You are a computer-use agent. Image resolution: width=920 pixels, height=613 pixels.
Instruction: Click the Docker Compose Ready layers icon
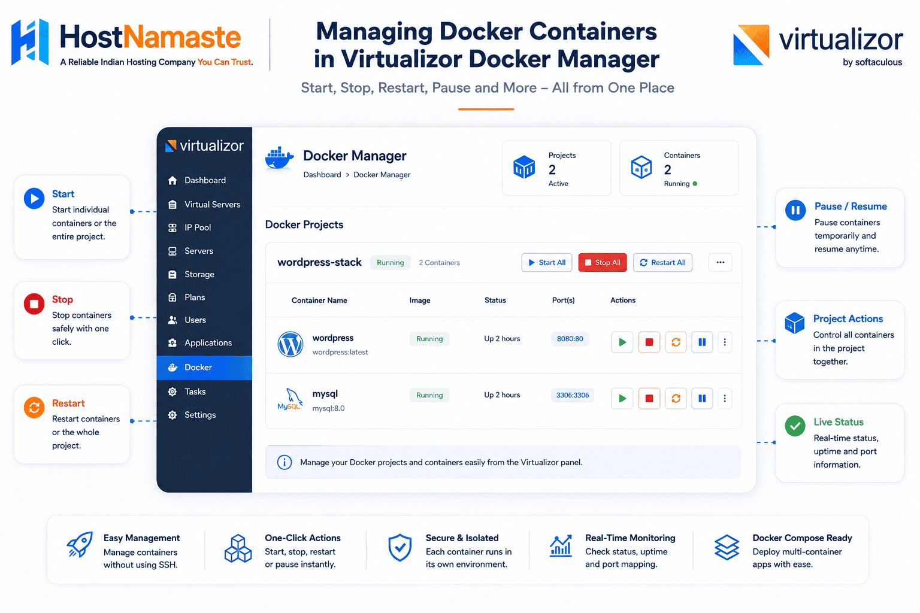click(727, 547)
